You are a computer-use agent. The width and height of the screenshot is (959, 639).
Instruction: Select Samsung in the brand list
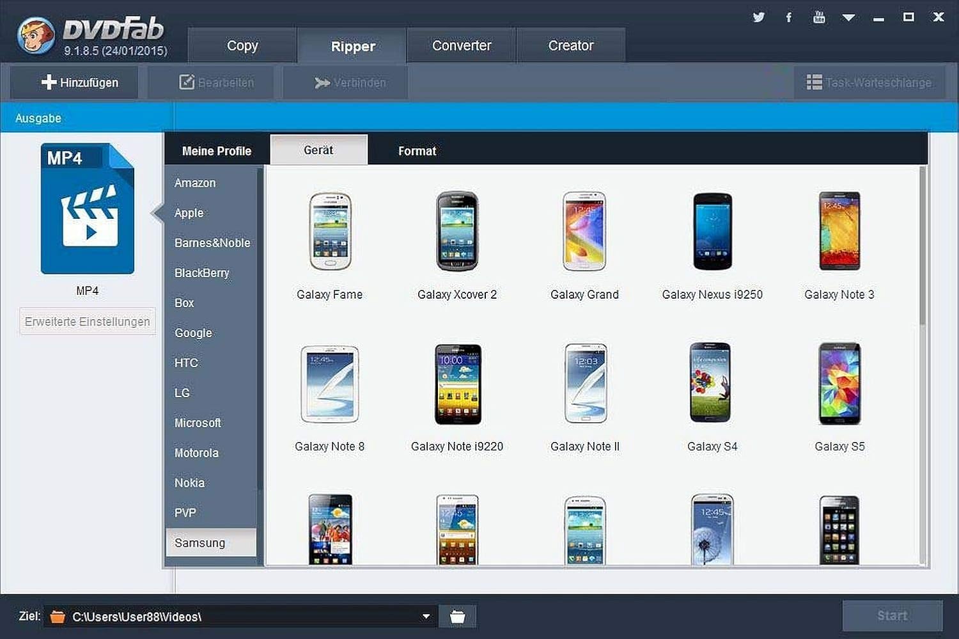[211, 543]
